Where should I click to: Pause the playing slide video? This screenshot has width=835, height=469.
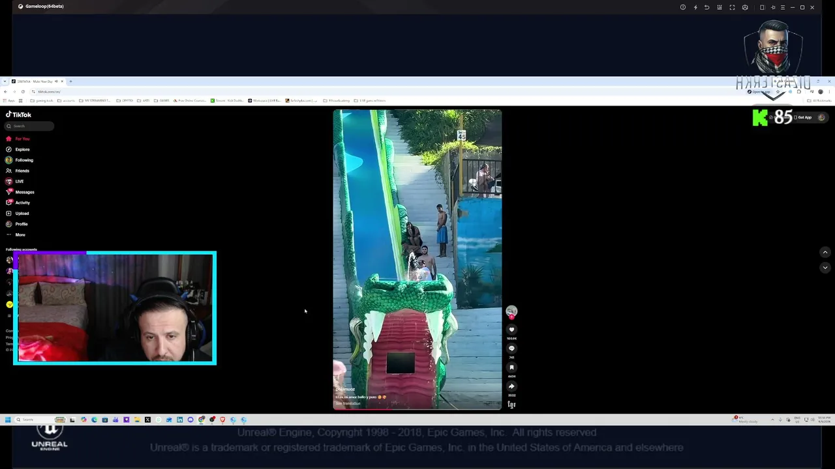[x=417, y=259]
